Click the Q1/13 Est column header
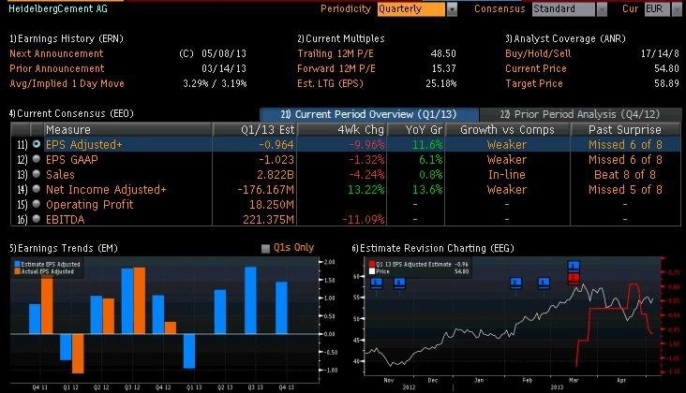This screenshot has height=393, width=686. click(x=255, y=130)
